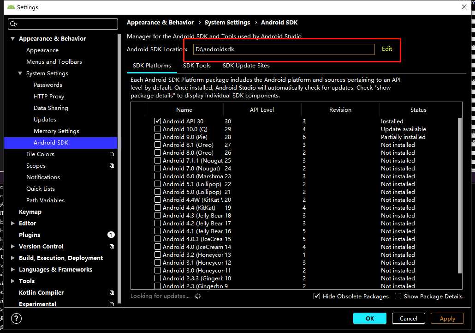
Task: Open the Updates settings entry
Action: 45,120
